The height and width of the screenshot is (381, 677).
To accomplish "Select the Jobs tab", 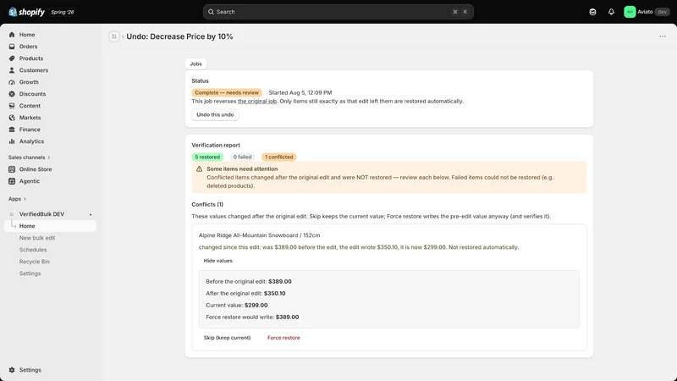I will (x=195, y=64).
